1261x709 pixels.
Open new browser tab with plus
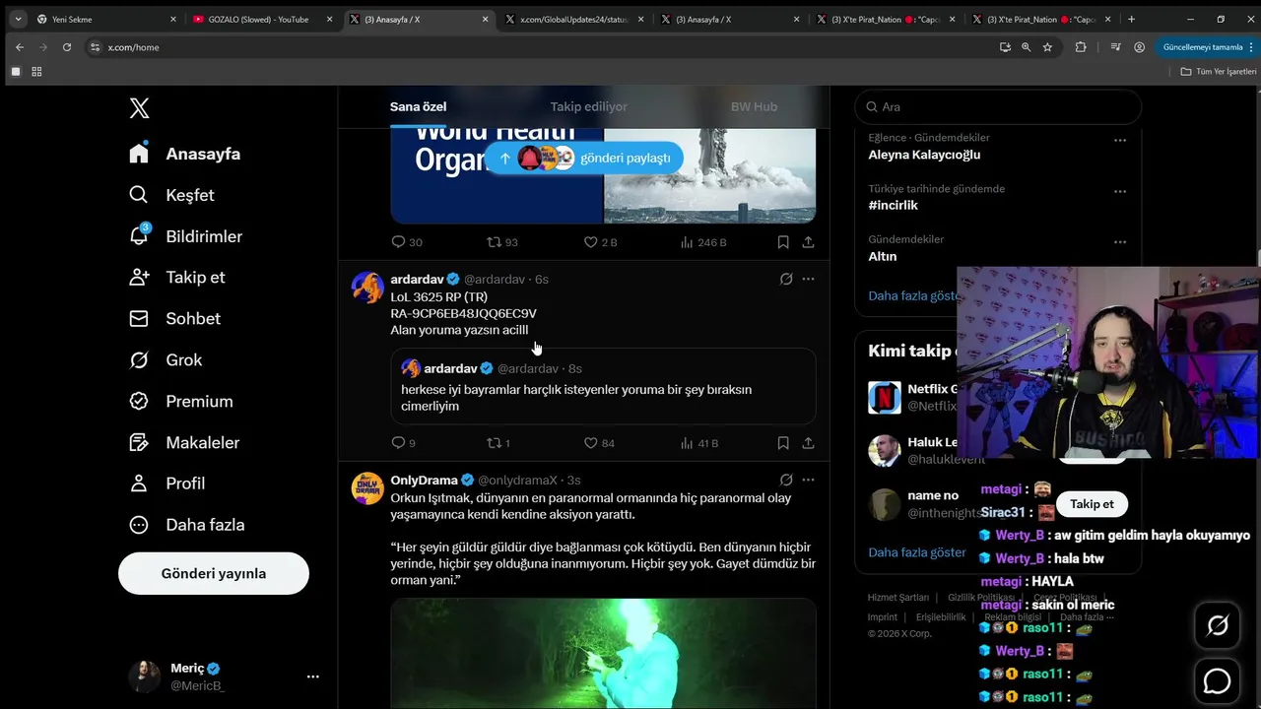[1131, 19]
